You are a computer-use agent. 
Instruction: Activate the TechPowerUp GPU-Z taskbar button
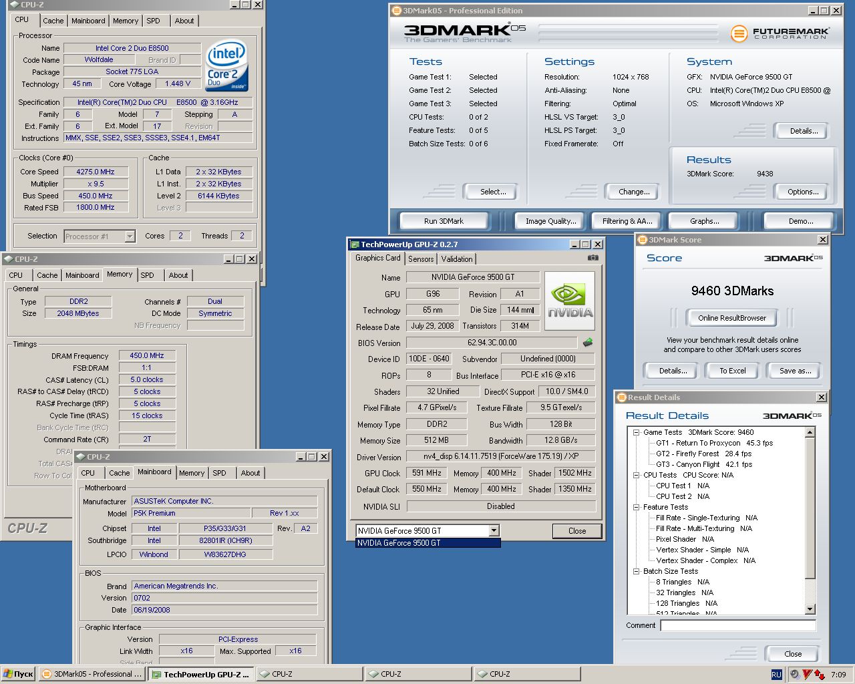200,675
